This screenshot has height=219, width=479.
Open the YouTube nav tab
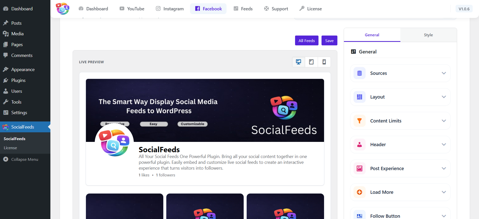[x=132, y=9]
